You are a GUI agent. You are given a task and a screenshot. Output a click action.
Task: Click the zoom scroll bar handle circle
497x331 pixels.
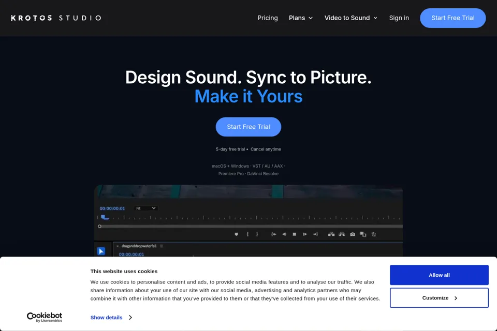pos(99,226)
